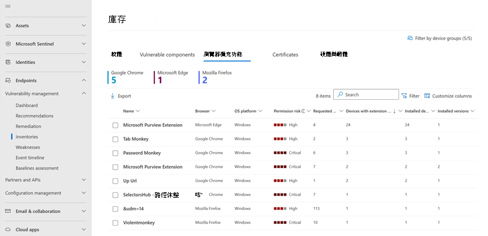Click Customize columns button
Viewport: 488px width, 236px height.
pyautogui.click(x=448, y=96)
